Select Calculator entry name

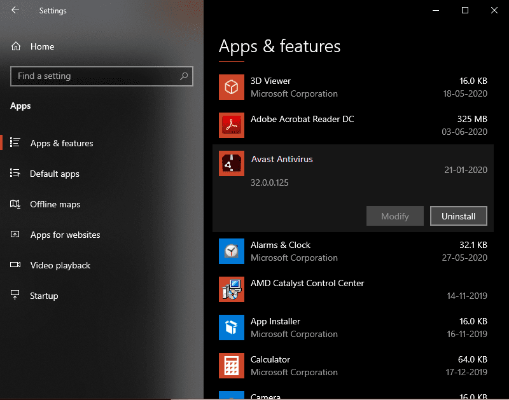(x=270, y=359)
